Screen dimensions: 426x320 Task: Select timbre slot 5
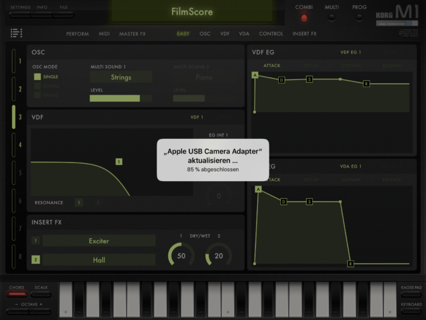pyautogui.click(x=14, y=173)
